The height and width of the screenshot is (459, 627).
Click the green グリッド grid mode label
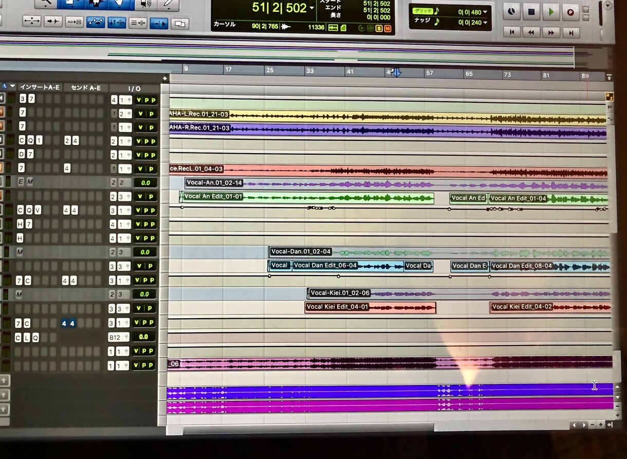click(x=422, y=10)
